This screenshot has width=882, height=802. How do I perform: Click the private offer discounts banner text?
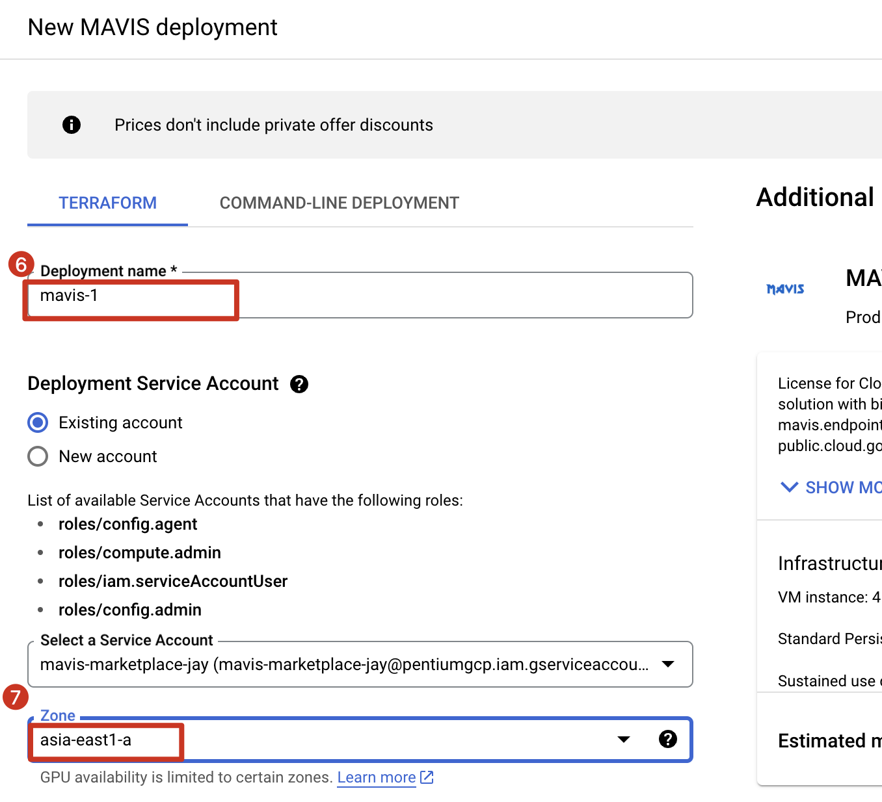(x=273, y=125)
